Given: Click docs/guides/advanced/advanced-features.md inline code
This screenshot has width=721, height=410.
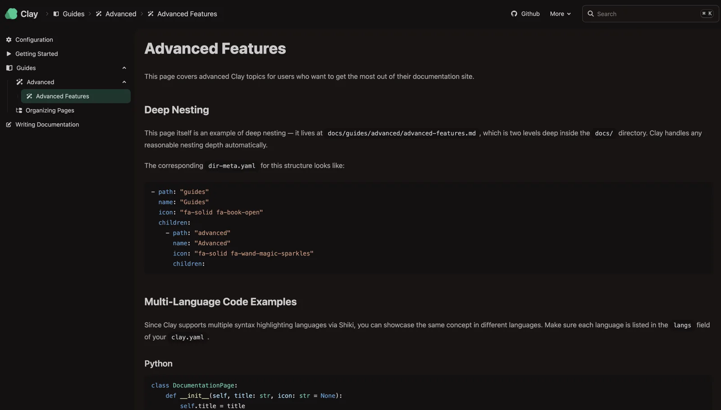Looking at the screenshot, I should pos(402,133).
